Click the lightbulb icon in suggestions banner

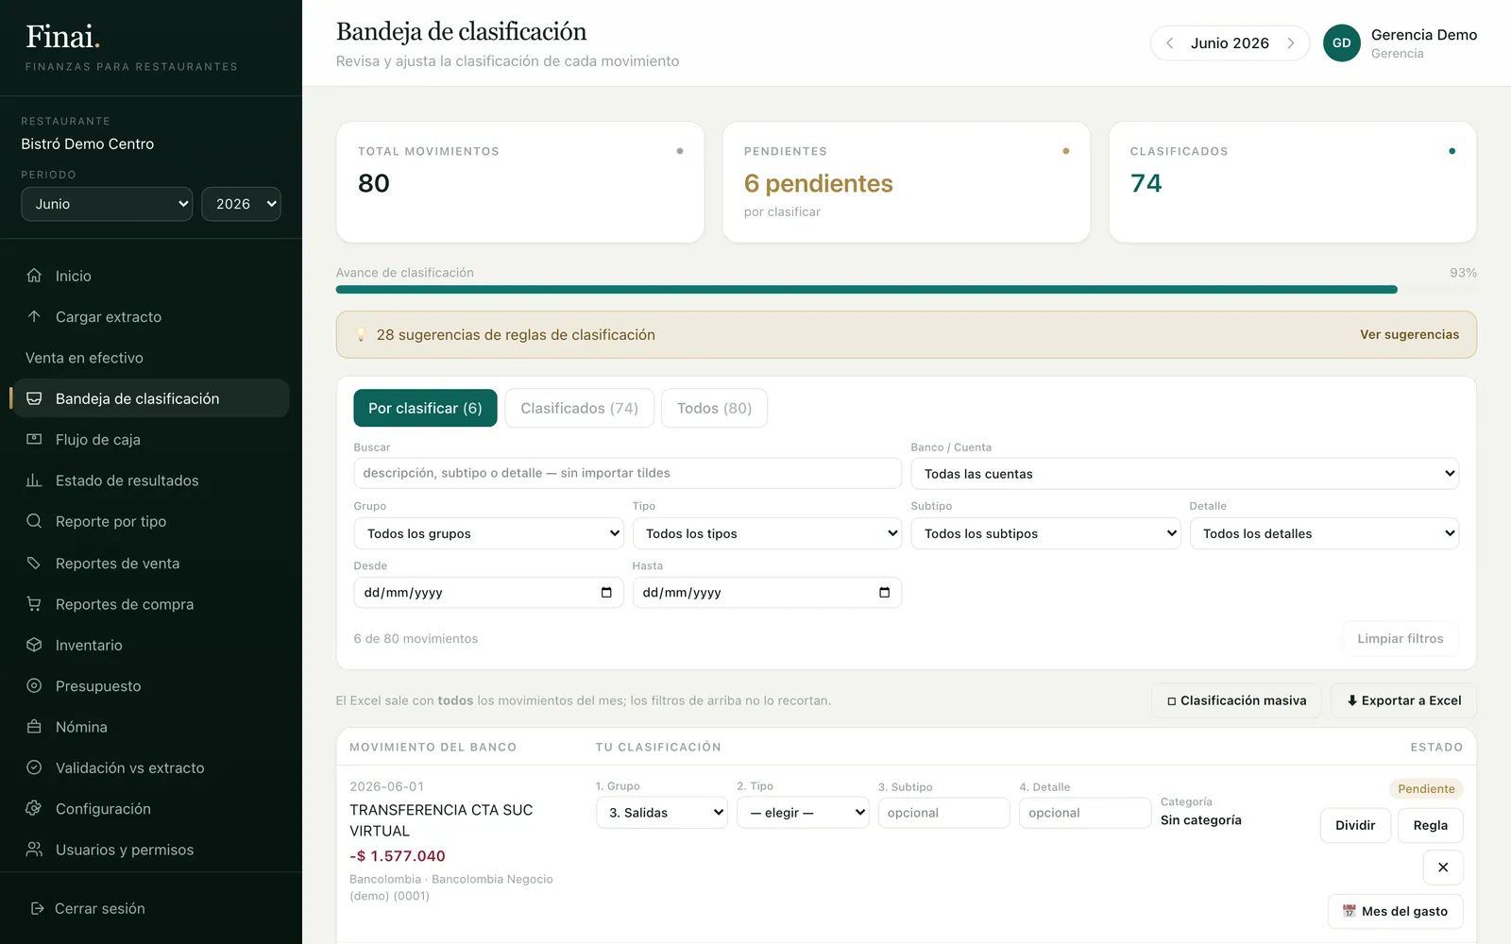click(x=361, y=335)
